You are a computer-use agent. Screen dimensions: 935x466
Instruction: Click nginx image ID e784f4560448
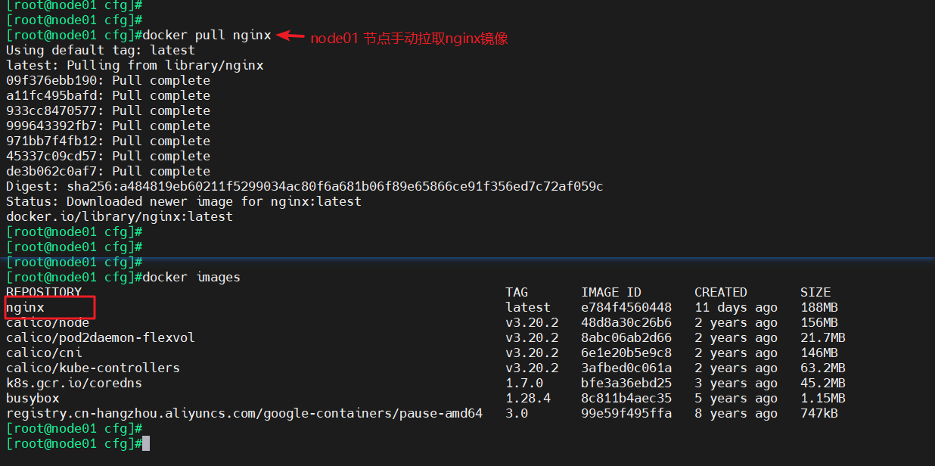(626, 307)
